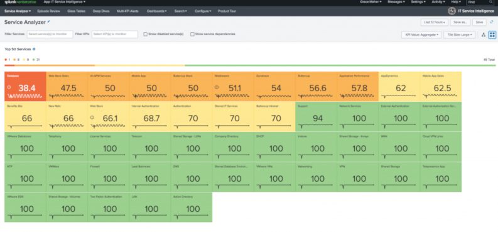This screenshot has width=498, height=232.
Task: Click the Find search field
Action: pyautogui.click(x=480, y=2)
